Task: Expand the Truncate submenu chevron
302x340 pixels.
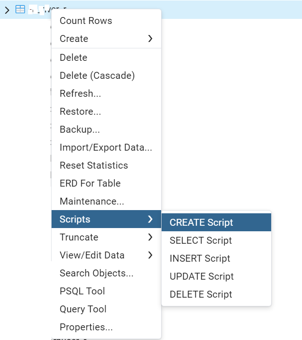Action: point(150,237)
